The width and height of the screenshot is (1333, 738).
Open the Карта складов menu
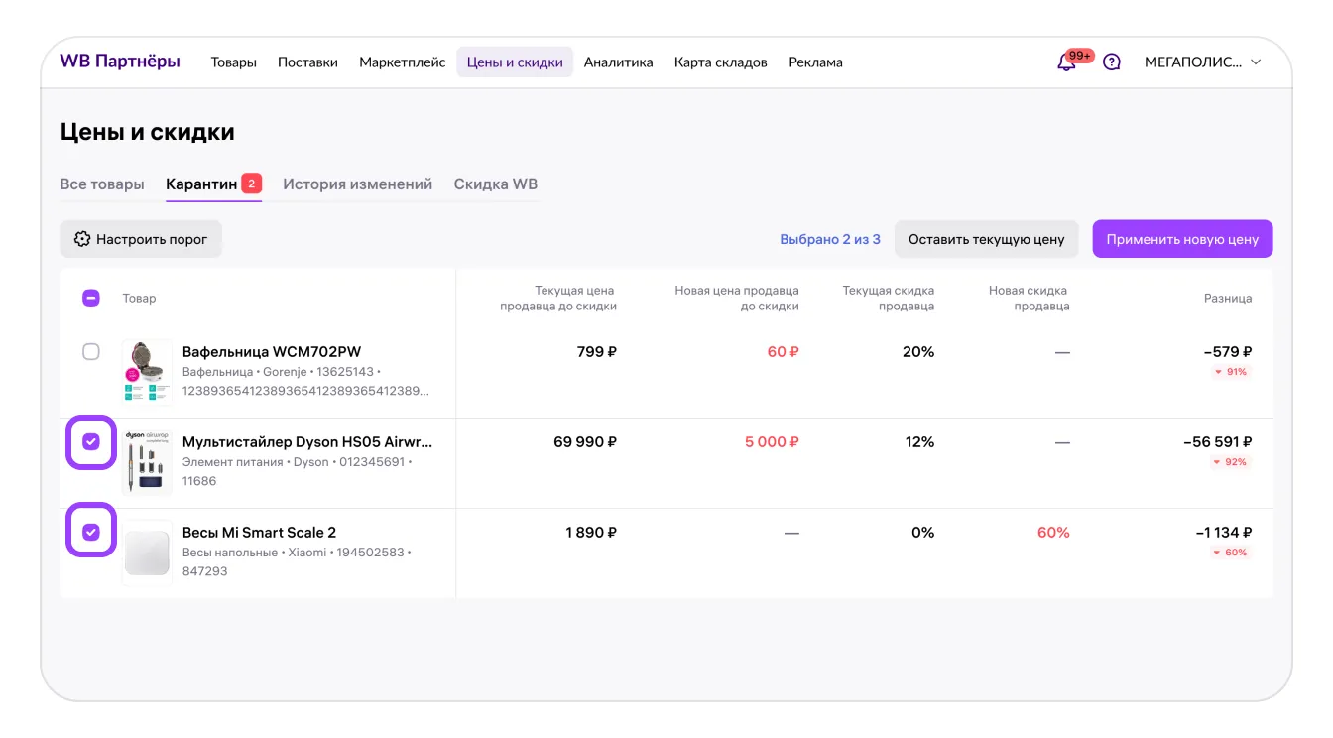[720, 62]
